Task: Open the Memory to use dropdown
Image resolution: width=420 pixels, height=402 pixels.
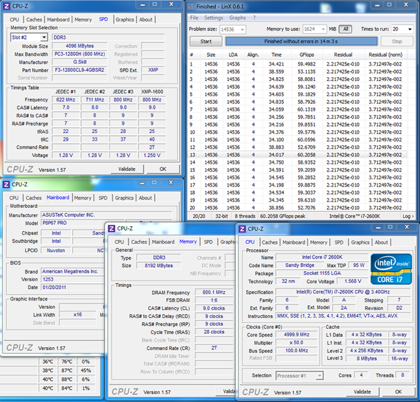Action: pyautogui.click(x=323, y=29)
